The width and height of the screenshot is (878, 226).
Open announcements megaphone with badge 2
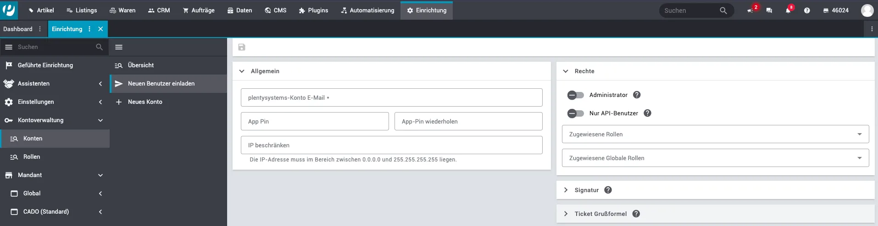751,10
